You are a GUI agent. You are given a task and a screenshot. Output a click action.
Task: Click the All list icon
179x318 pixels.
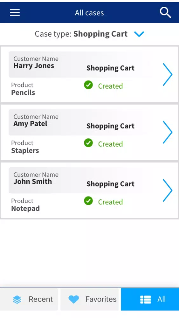click(145, 299)
